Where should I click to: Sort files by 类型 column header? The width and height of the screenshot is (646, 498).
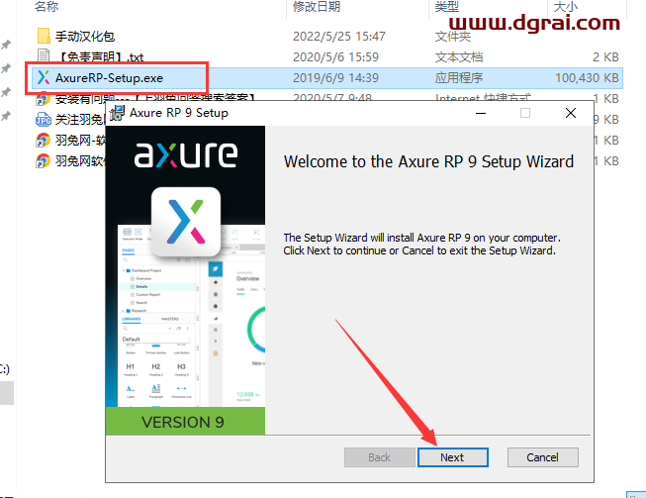447,6
